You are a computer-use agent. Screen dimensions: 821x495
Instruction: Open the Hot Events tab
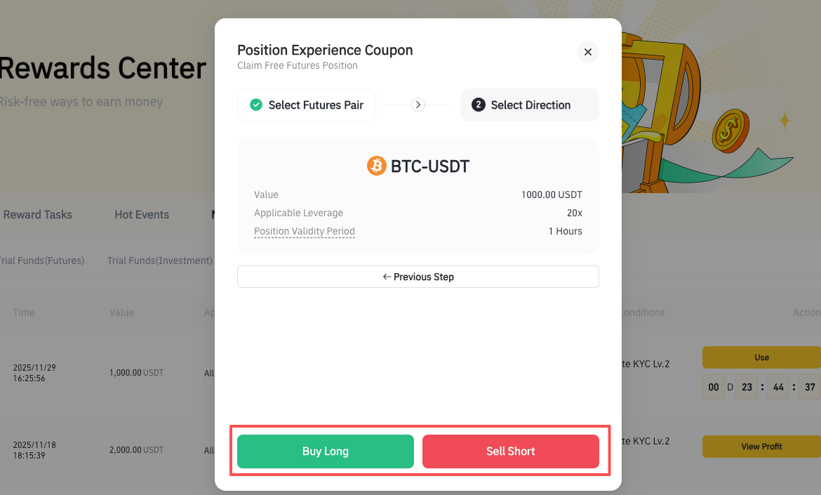pos(142,215)
